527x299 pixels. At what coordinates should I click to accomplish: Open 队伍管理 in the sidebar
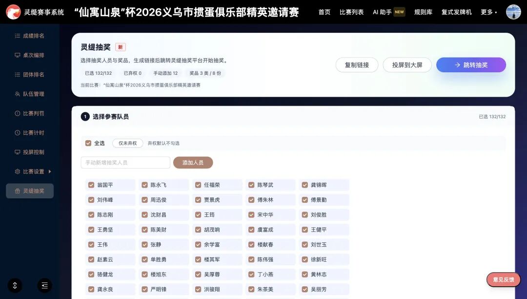click(x=30, y=94)
